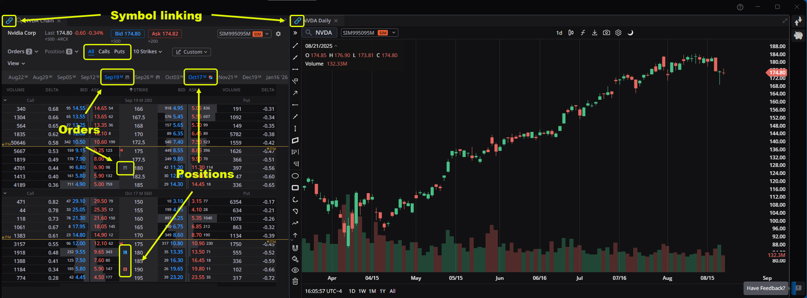Switch to the Puts tab
This screenshot has width=807, height=298.
(x=119, y=52)
